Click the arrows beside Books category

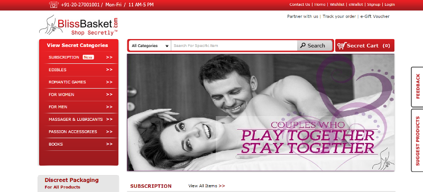point(109,144)
